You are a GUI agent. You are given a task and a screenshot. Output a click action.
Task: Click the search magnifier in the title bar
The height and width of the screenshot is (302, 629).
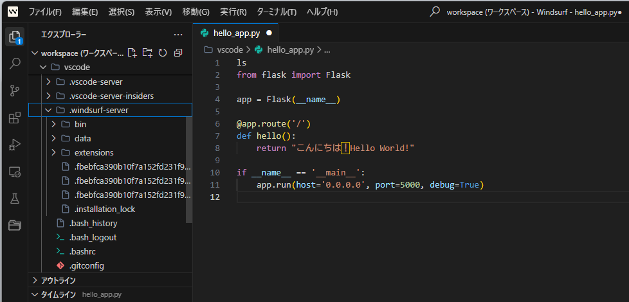click(434, 12)
